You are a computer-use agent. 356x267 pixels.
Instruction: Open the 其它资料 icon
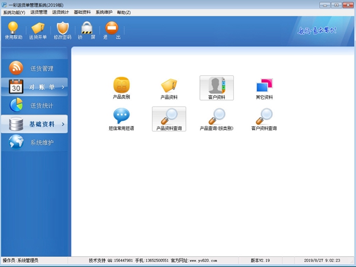(x=264, y=86)
